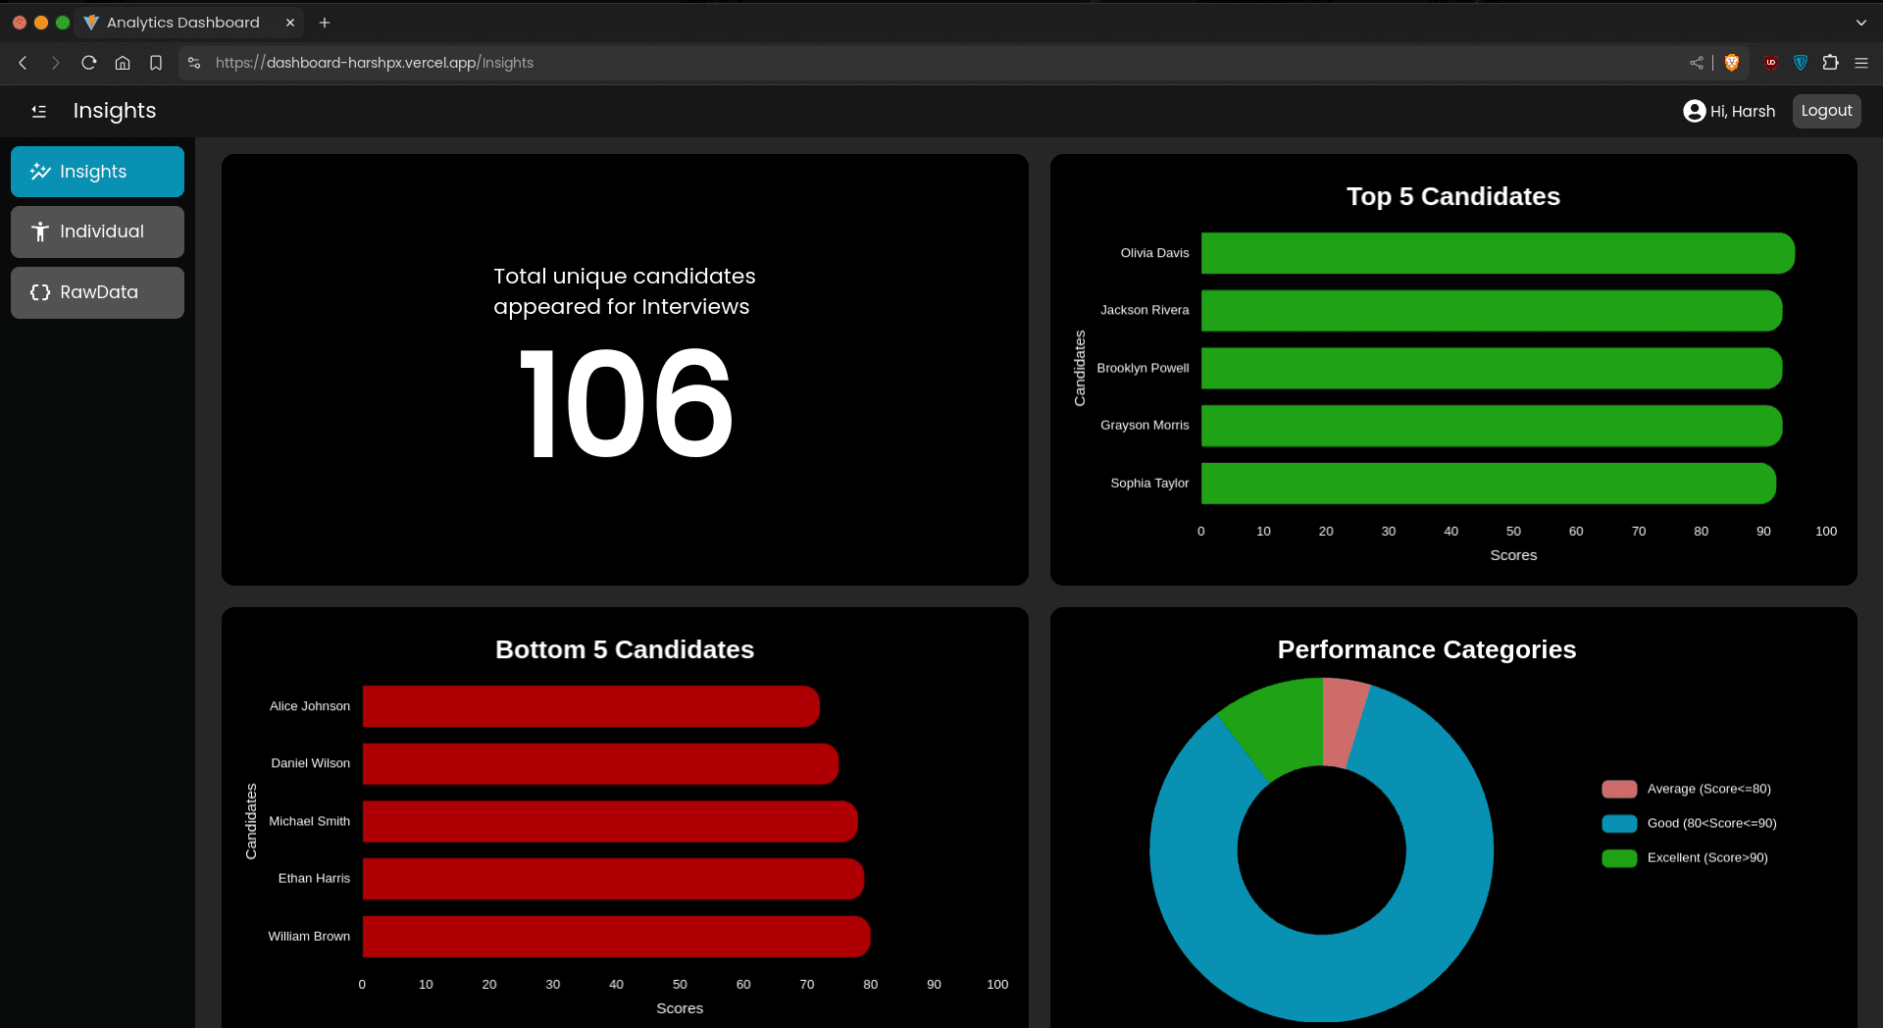Image resolution: width=1883 pixels, height=1028 pixels.
Task: Open site information settings in address bar
Action: 194,63
